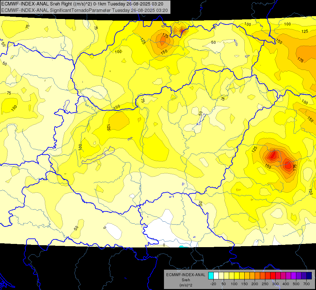Click the Sreh Right 0-1km title line

pos(82,4)
